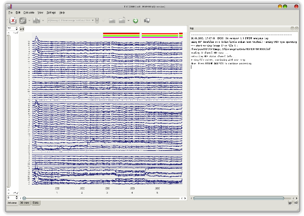The height and width of the screenshot is (216, 304).
Task: Switch to the 3d View tab
Action: pos(24,202)
